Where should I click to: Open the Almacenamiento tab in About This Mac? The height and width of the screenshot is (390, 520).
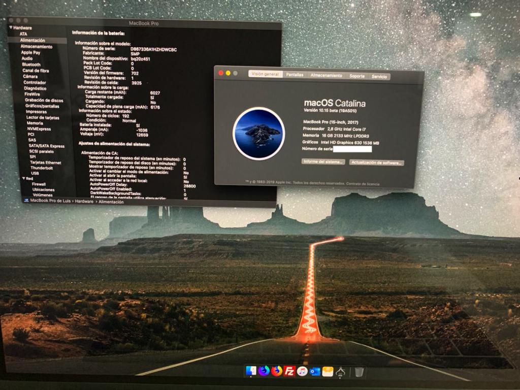(x=327, y=75)
